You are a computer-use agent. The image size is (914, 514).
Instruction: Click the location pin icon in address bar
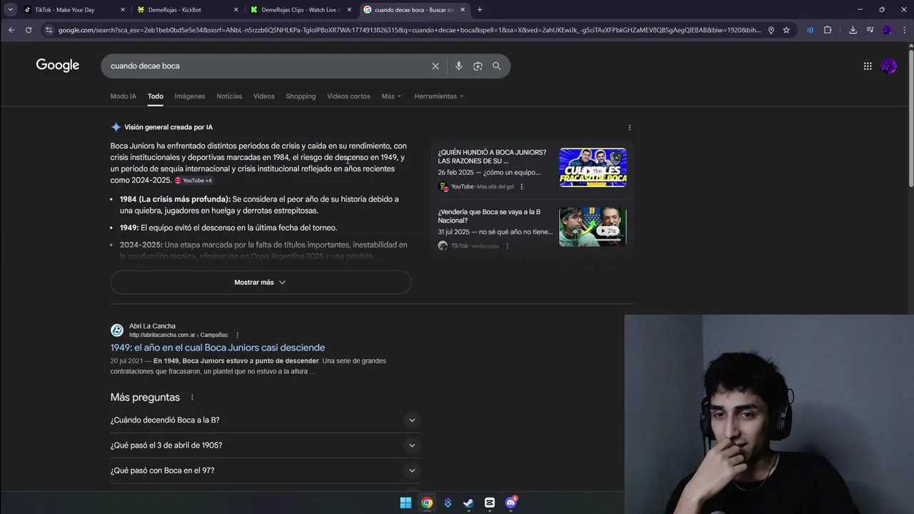pos(771,30)
